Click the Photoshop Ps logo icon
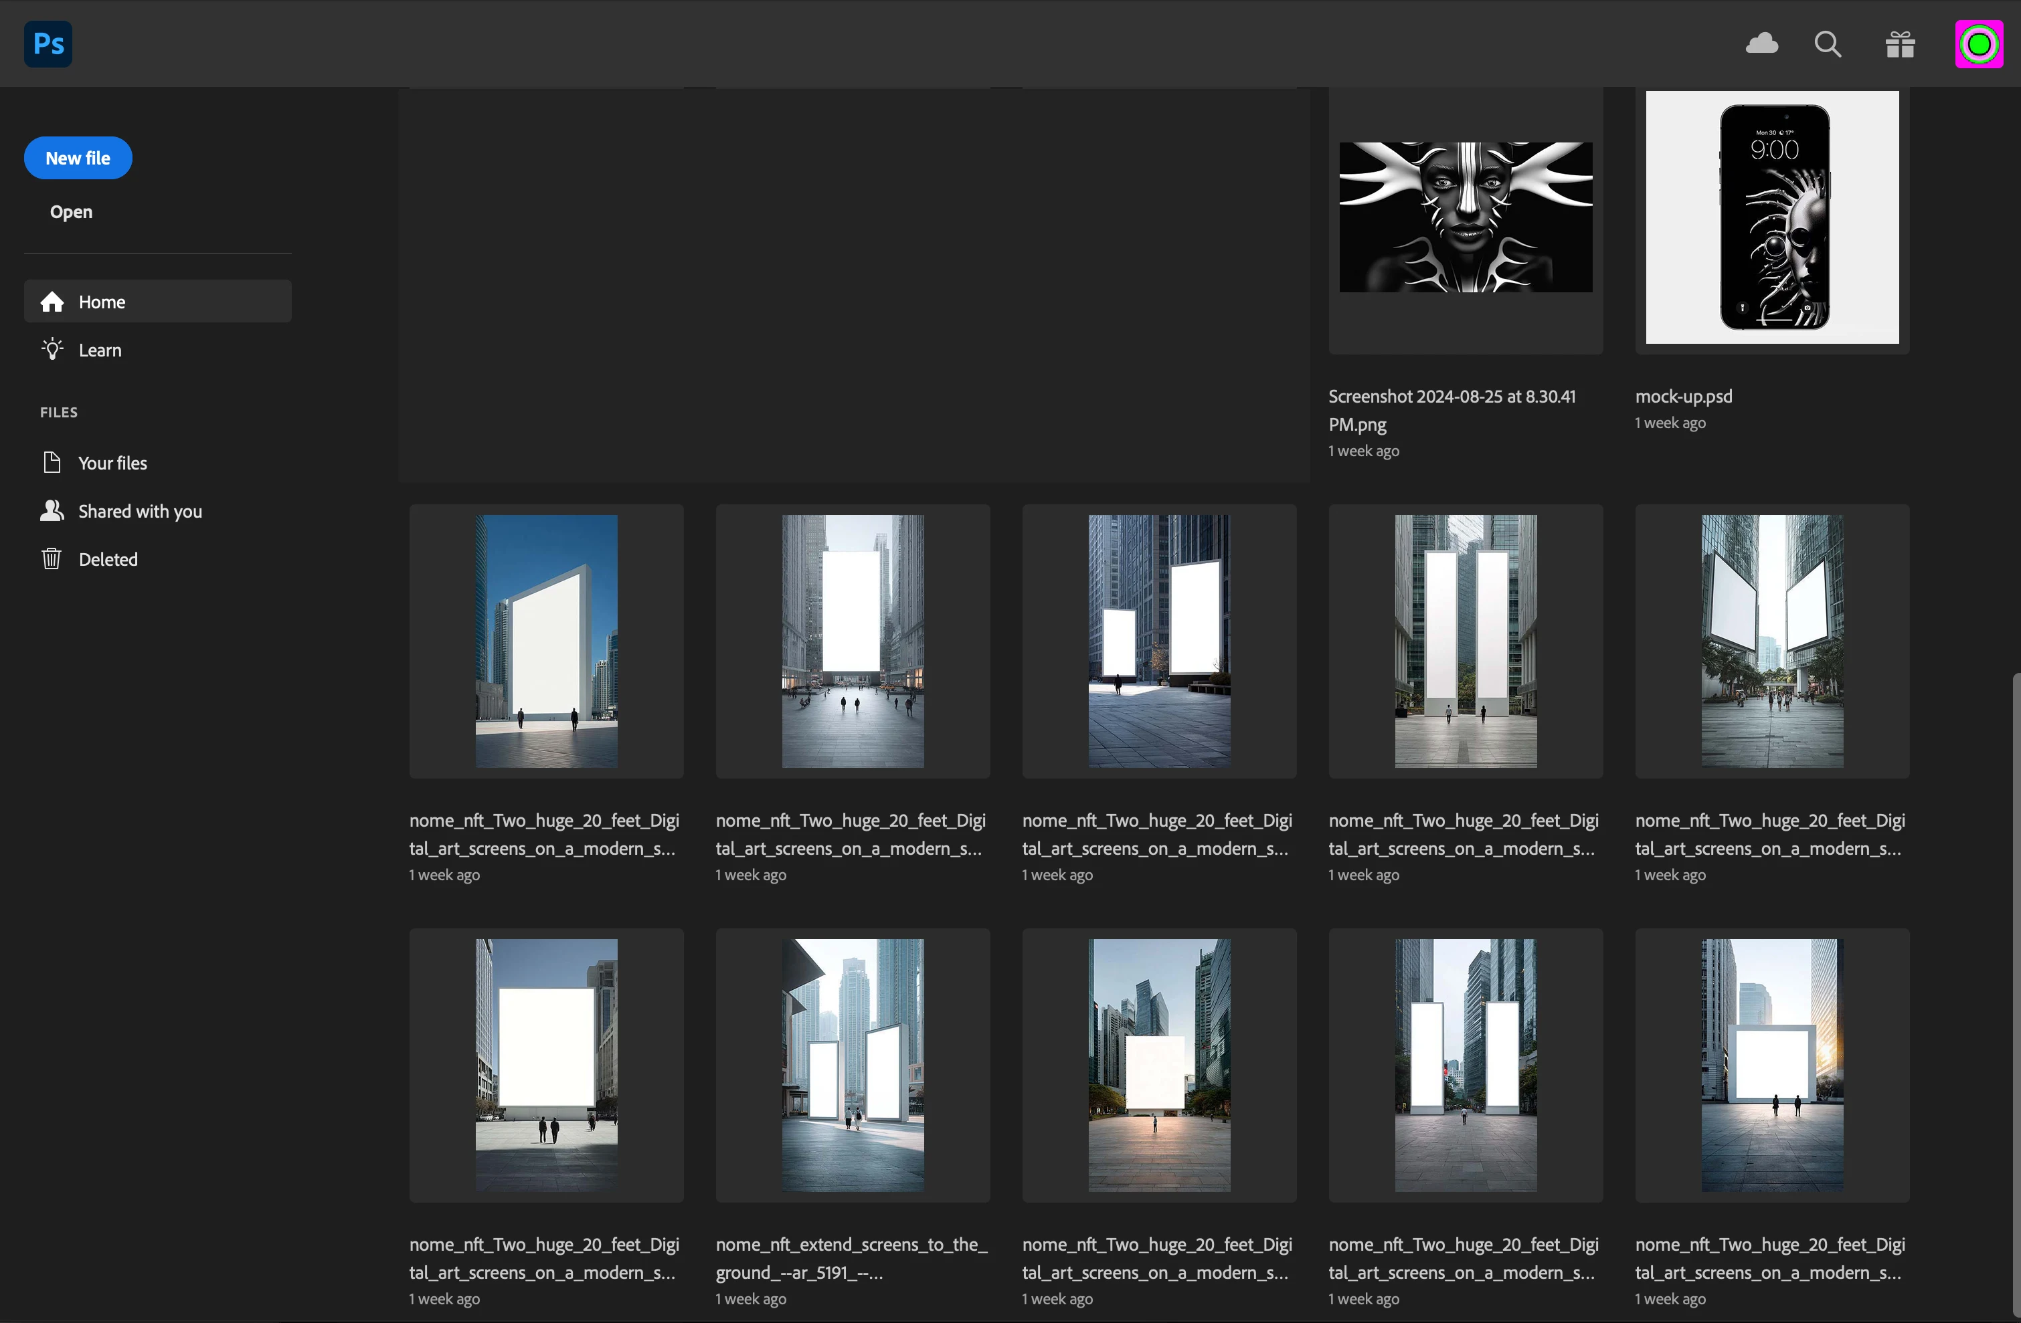2021x1323 pixels. tap(48, 44)
